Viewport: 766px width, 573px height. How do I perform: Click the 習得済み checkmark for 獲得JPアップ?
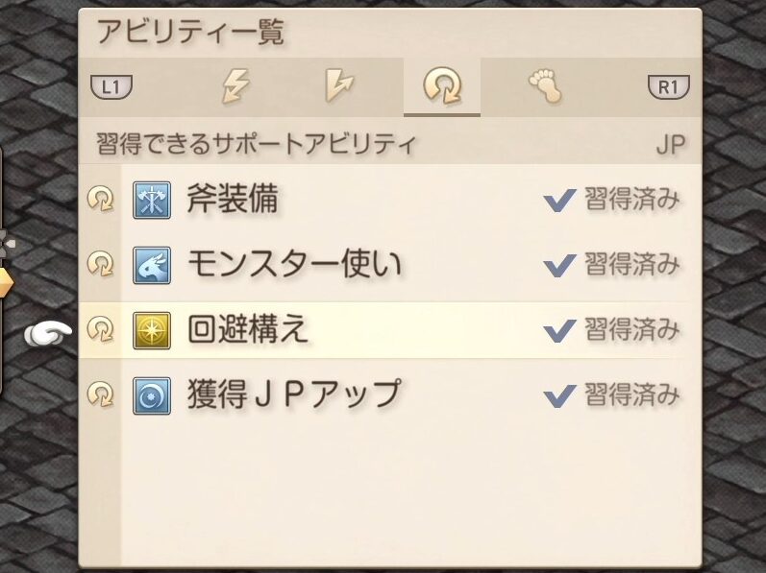[x=559, y=394]
